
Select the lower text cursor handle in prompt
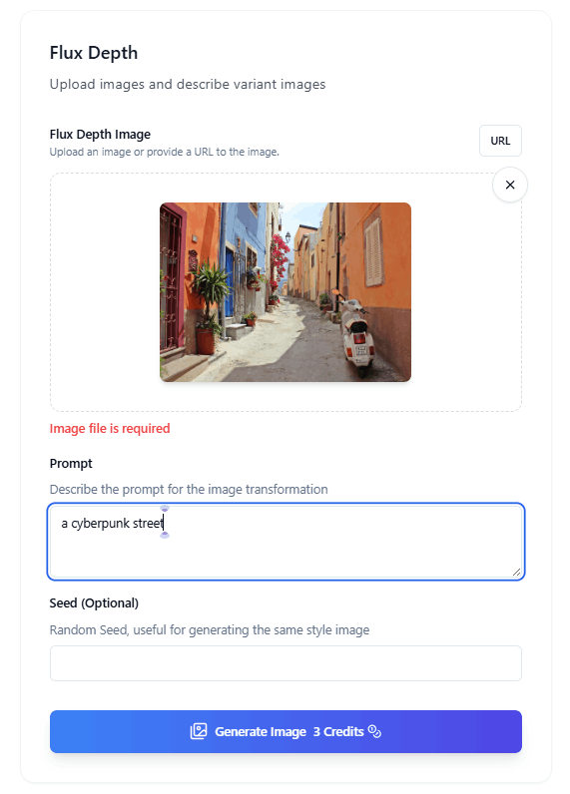click(x=165, y=536)
